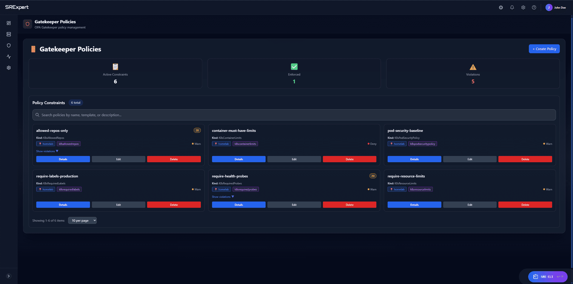
Task: Click the activity pulse icon in sidebar
Action: click(x=9, y=57)
